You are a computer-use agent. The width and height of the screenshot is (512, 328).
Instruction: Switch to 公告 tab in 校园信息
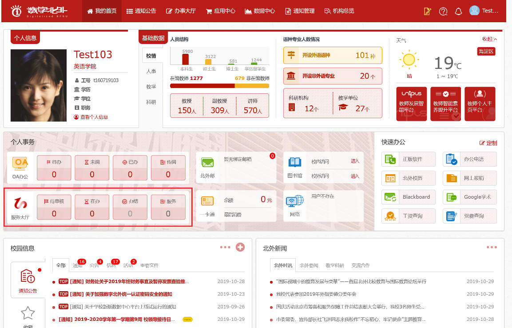tap(95, 265)
